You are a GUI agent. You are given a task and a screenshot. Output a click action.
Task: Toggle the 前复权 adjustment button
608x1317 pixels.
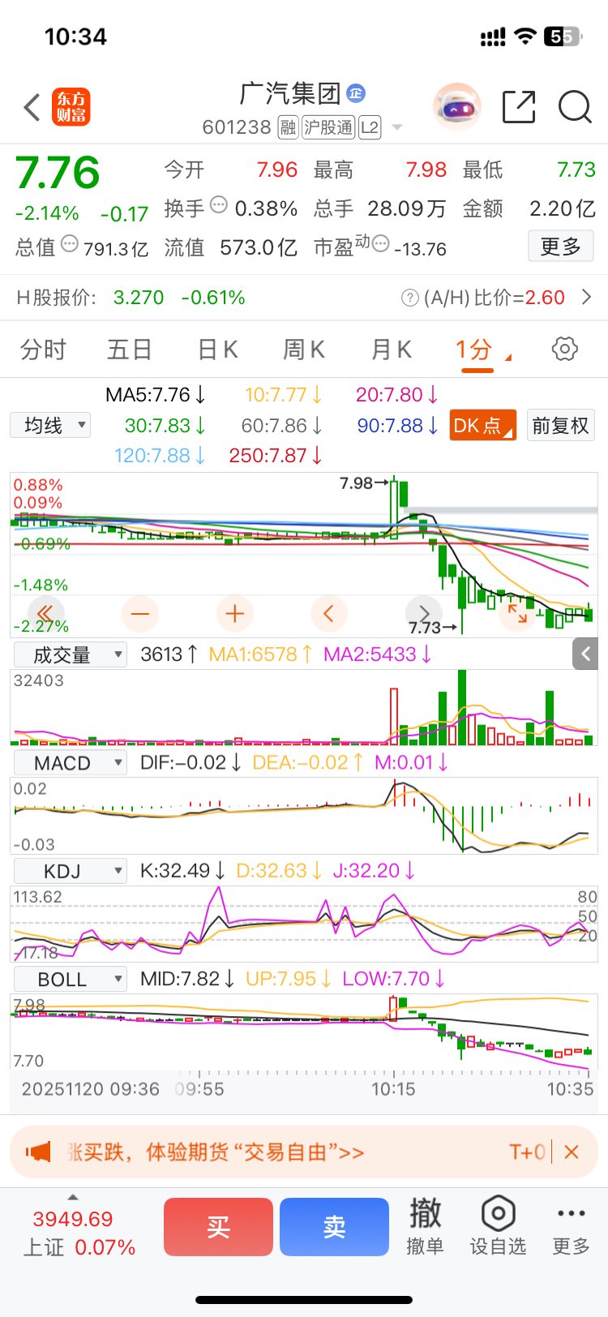(561, 425)
